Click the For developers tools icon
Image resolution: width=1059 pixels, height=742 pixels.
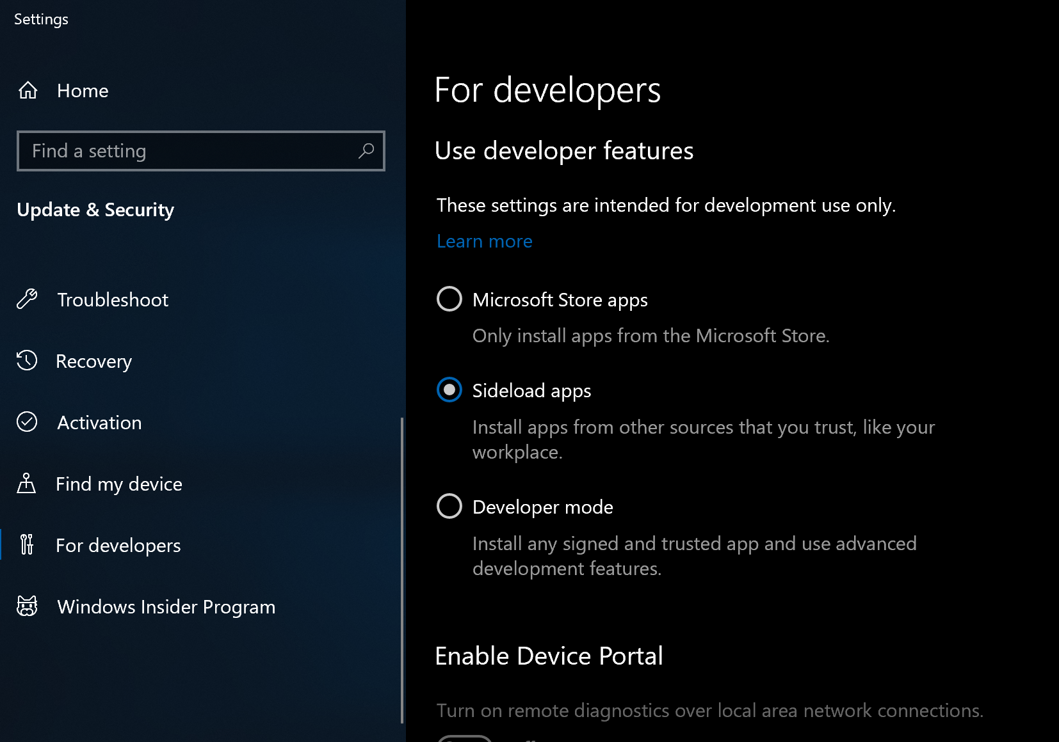point(26,545)
